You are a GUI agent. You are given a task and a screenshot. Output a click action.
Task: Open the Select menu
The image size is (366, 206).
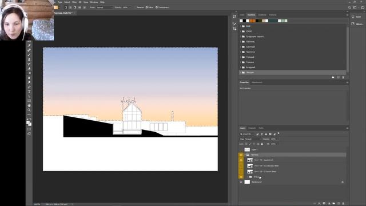67,2
